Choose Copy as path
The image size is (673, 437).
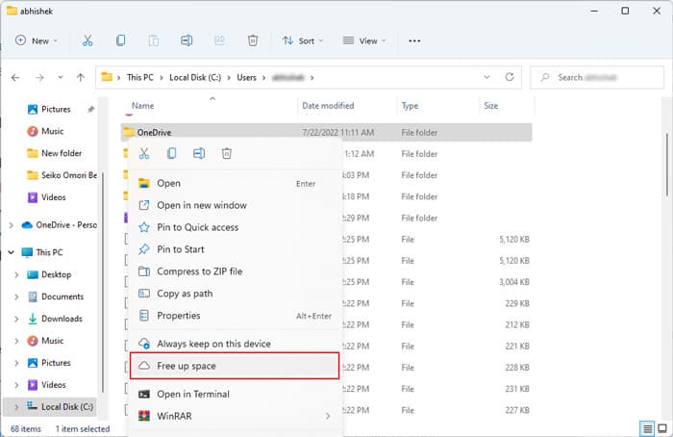235,294
